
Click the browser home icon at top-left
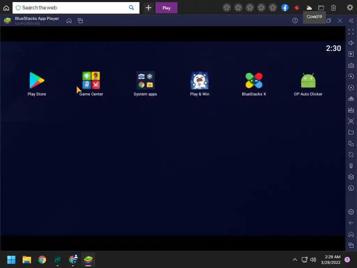point(6,8)
